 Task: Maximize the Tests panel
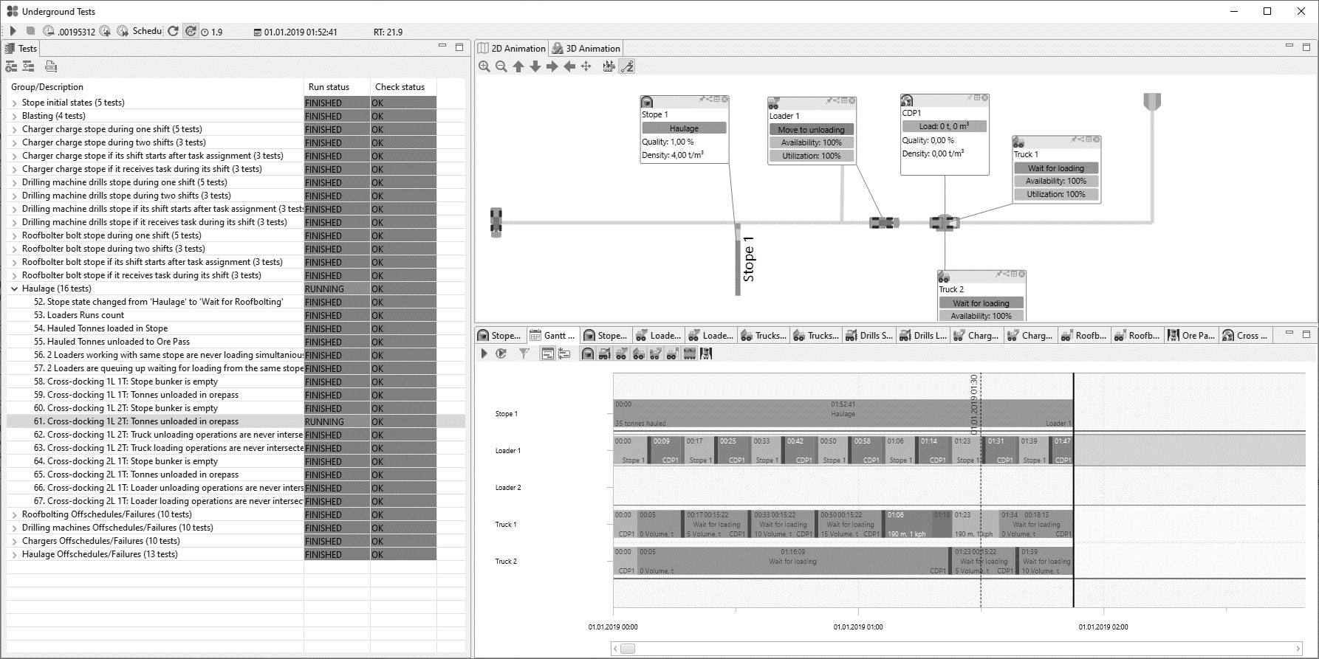pos(459,46)
